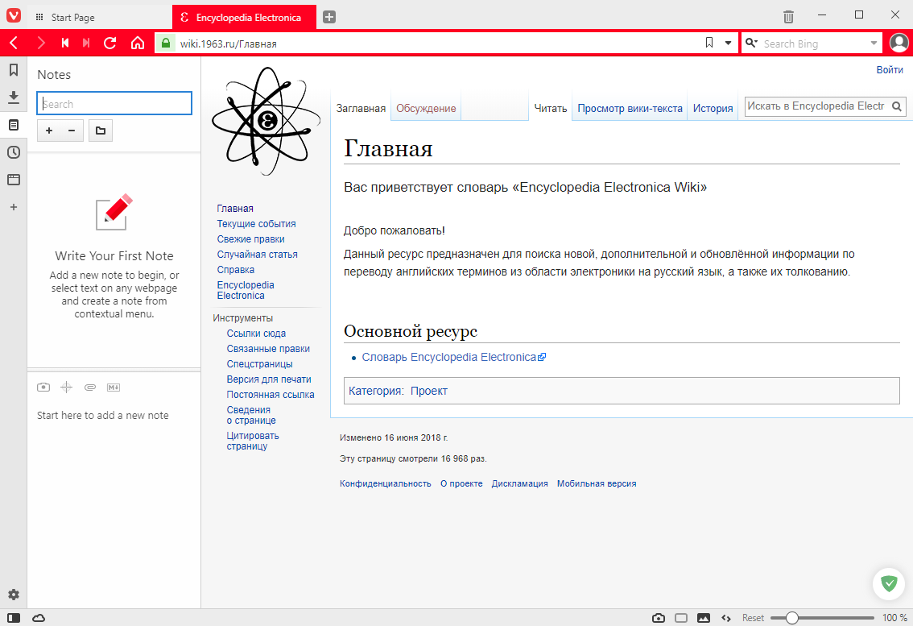This screenshot has height=626, width=913.
Task: Open the История wiki tab
Action: (713, 109)
